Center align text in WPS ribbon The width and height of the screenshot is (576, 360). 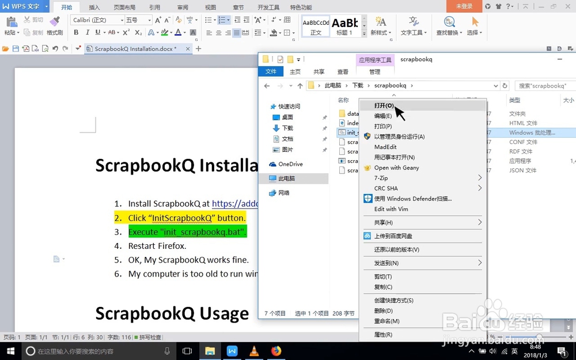(218, 33)
